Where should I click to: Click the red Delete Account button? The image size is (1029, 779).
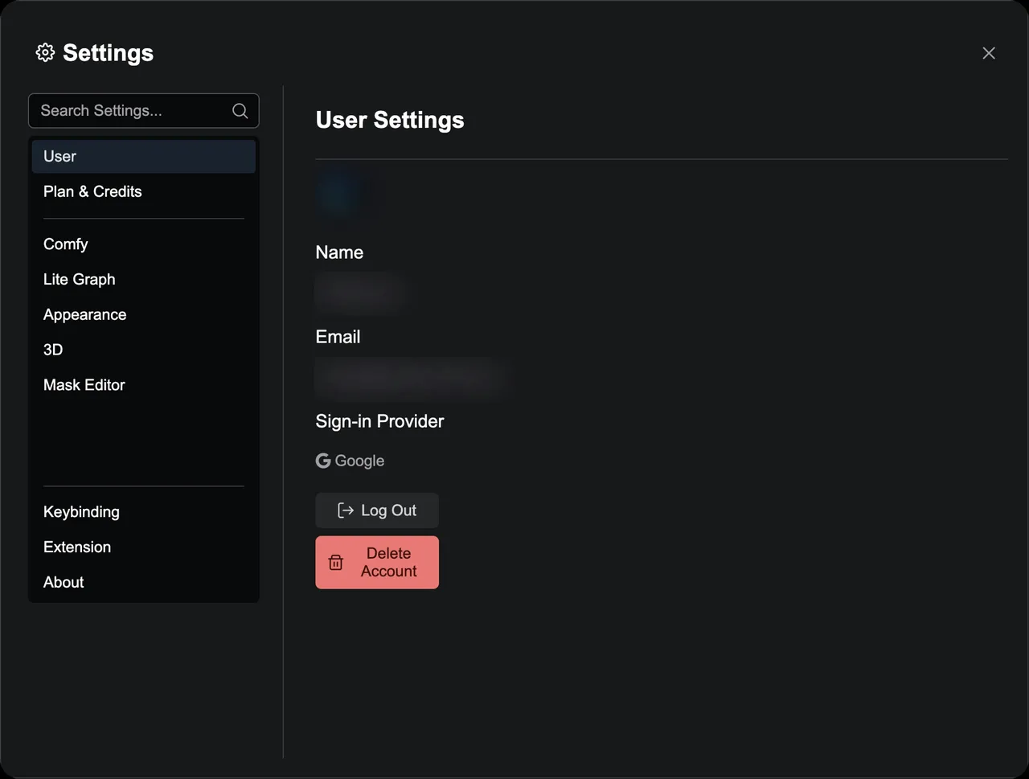point(377,563)
